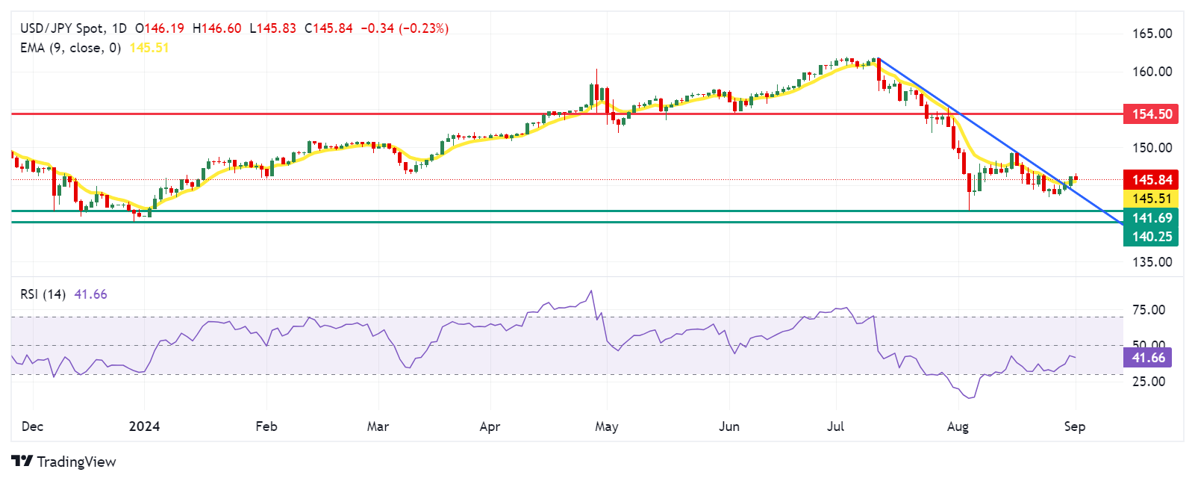This screenshot has width=1195, height=481.
Task: Select the 75.00 RSI scale value
Action: (x=1148, y=310)
